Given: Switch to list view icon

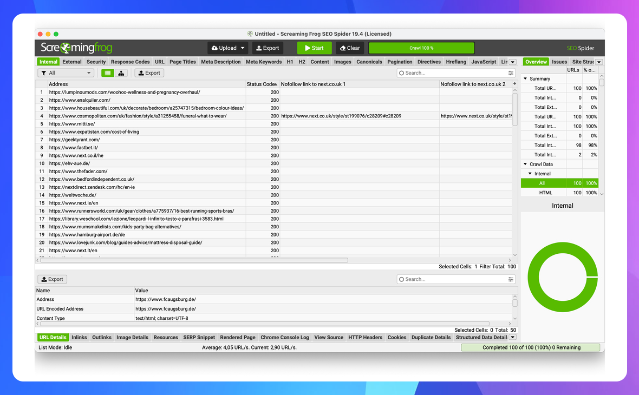Looking at the screenshot, I should point(108,73).
